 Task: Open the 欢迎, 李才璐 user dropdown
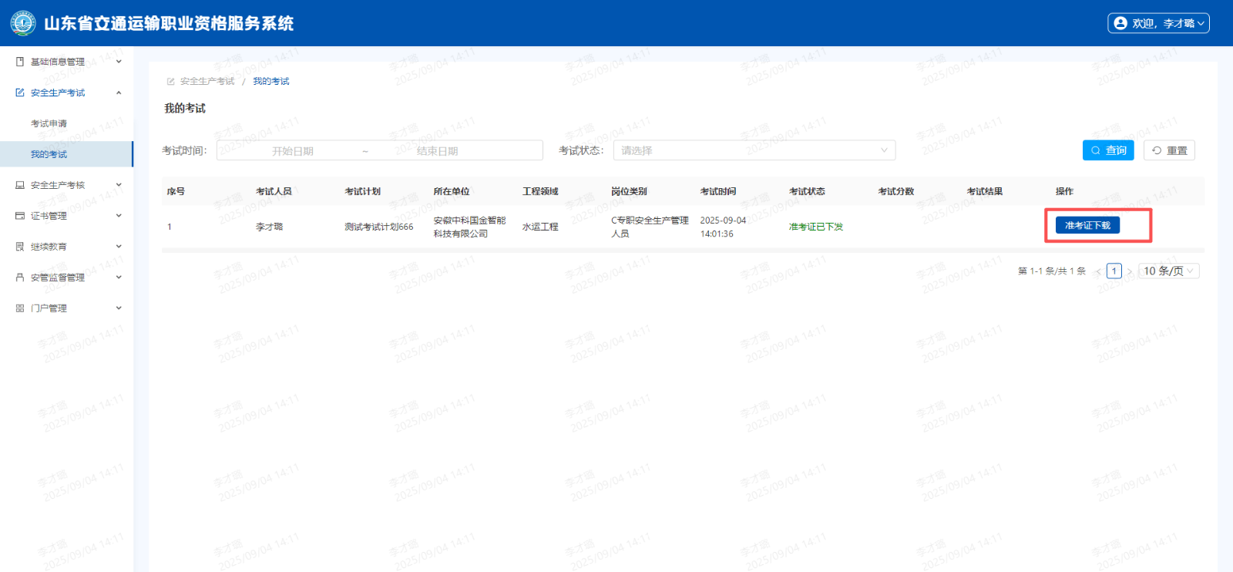(x=1158, y=23)
